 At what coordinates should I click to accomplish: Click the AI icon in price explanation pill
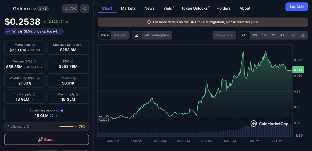8,31
